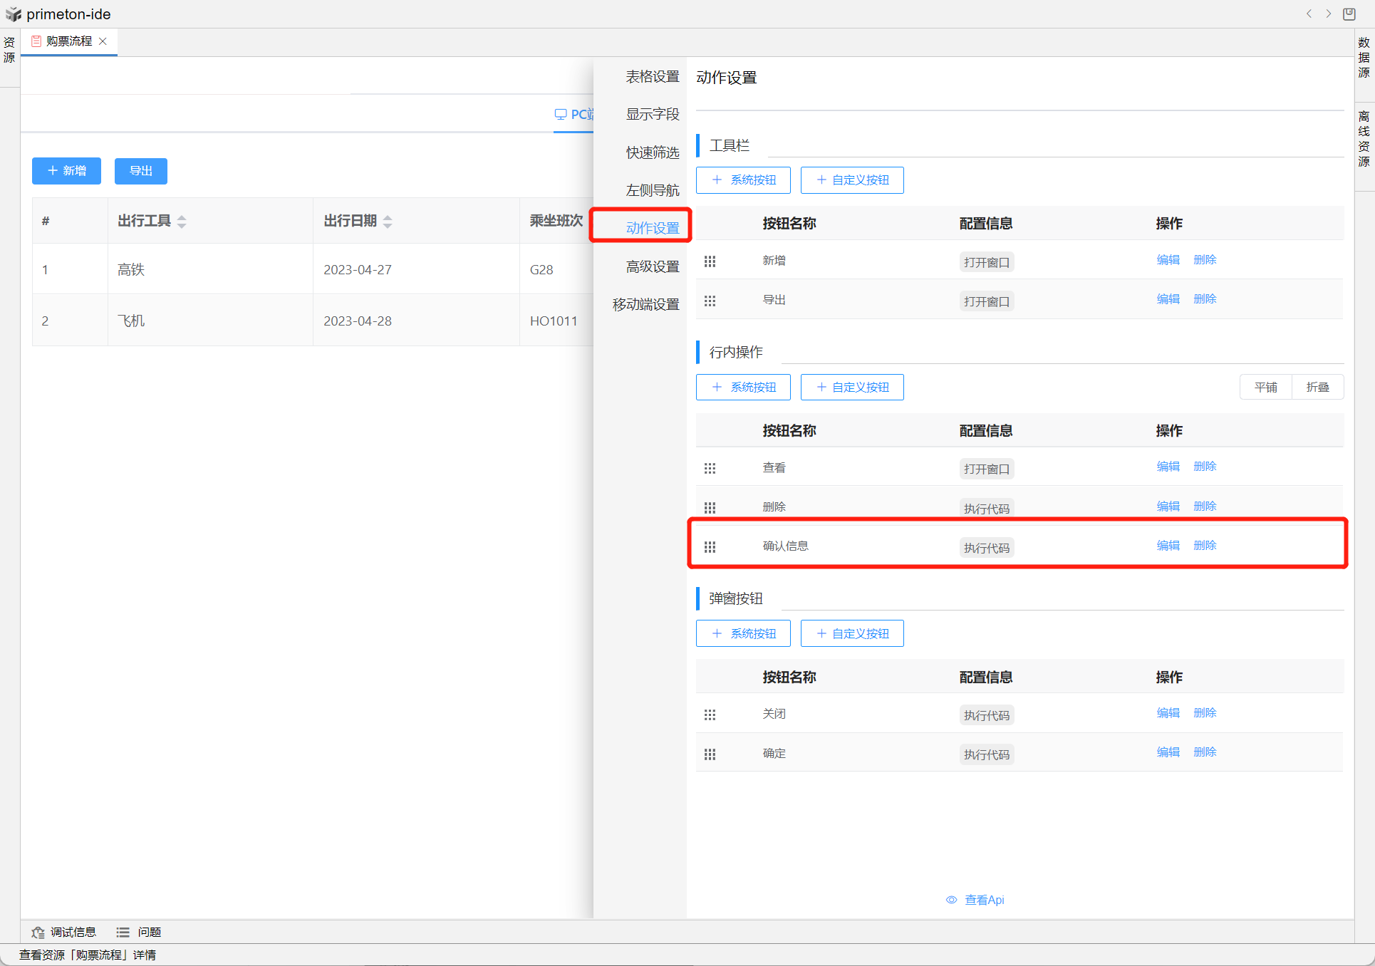The width and height of the screenshot is (1375, 966).
Task: Expand the 数据源 side panel
Action: point(1364,57)
